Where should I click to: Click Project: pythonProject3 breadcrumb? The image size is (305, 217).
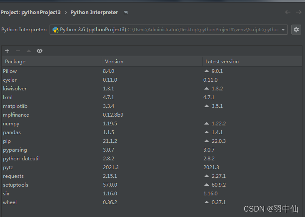point(30,12)
